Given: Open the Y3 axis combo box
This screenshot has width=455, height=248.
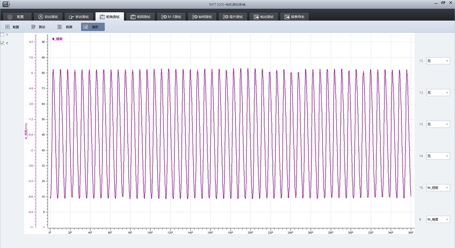Looking at the screenshot, I should click(x=438, y=124).
